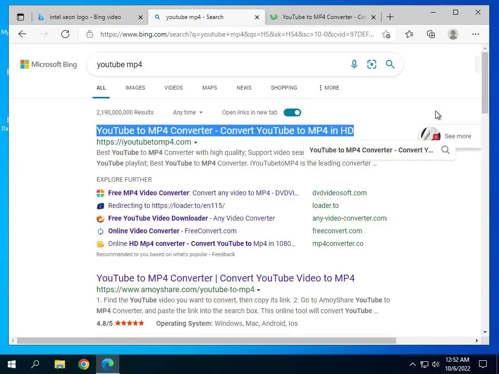The image size is (499, 374).
Task: Go back with the browser back arrow
Action: (22, 34)
